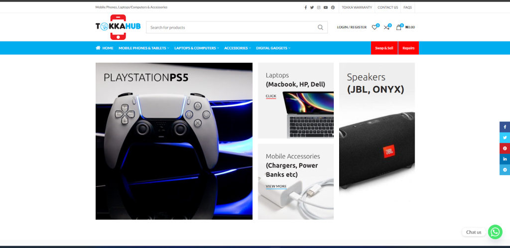Expand Mobile Phones & Tablets menu
510x248 pixels.
point(143,48)
